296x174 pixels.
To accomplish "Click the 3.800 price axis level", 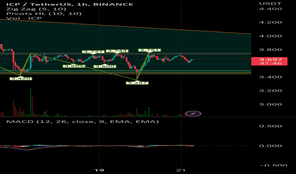I will tap(271, 50).
